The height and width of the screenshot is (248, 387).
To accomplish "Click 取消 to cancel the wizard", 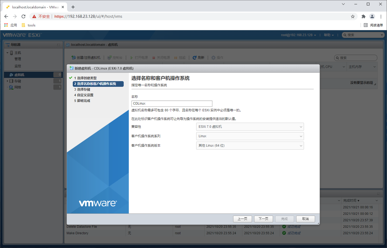I will point(306,219).
